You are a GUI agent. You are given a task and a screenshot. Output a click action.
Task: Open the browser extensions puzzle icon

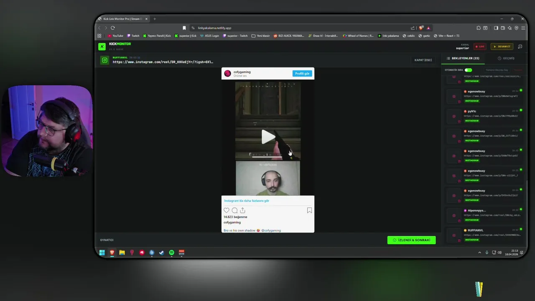[478, 28]
